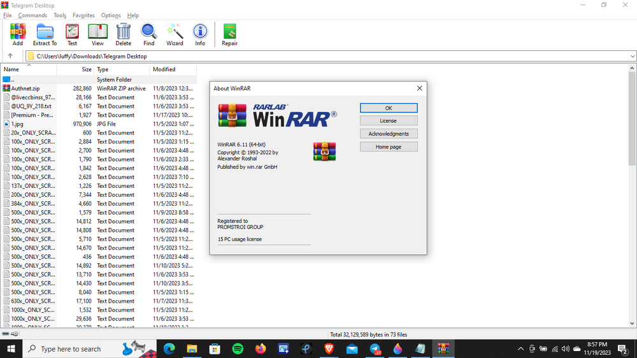The height and width of the screenshot is (358, 637).
Task: Select the 1.jpg file icon
Action: pyautogui.click(x=6, y=124)
